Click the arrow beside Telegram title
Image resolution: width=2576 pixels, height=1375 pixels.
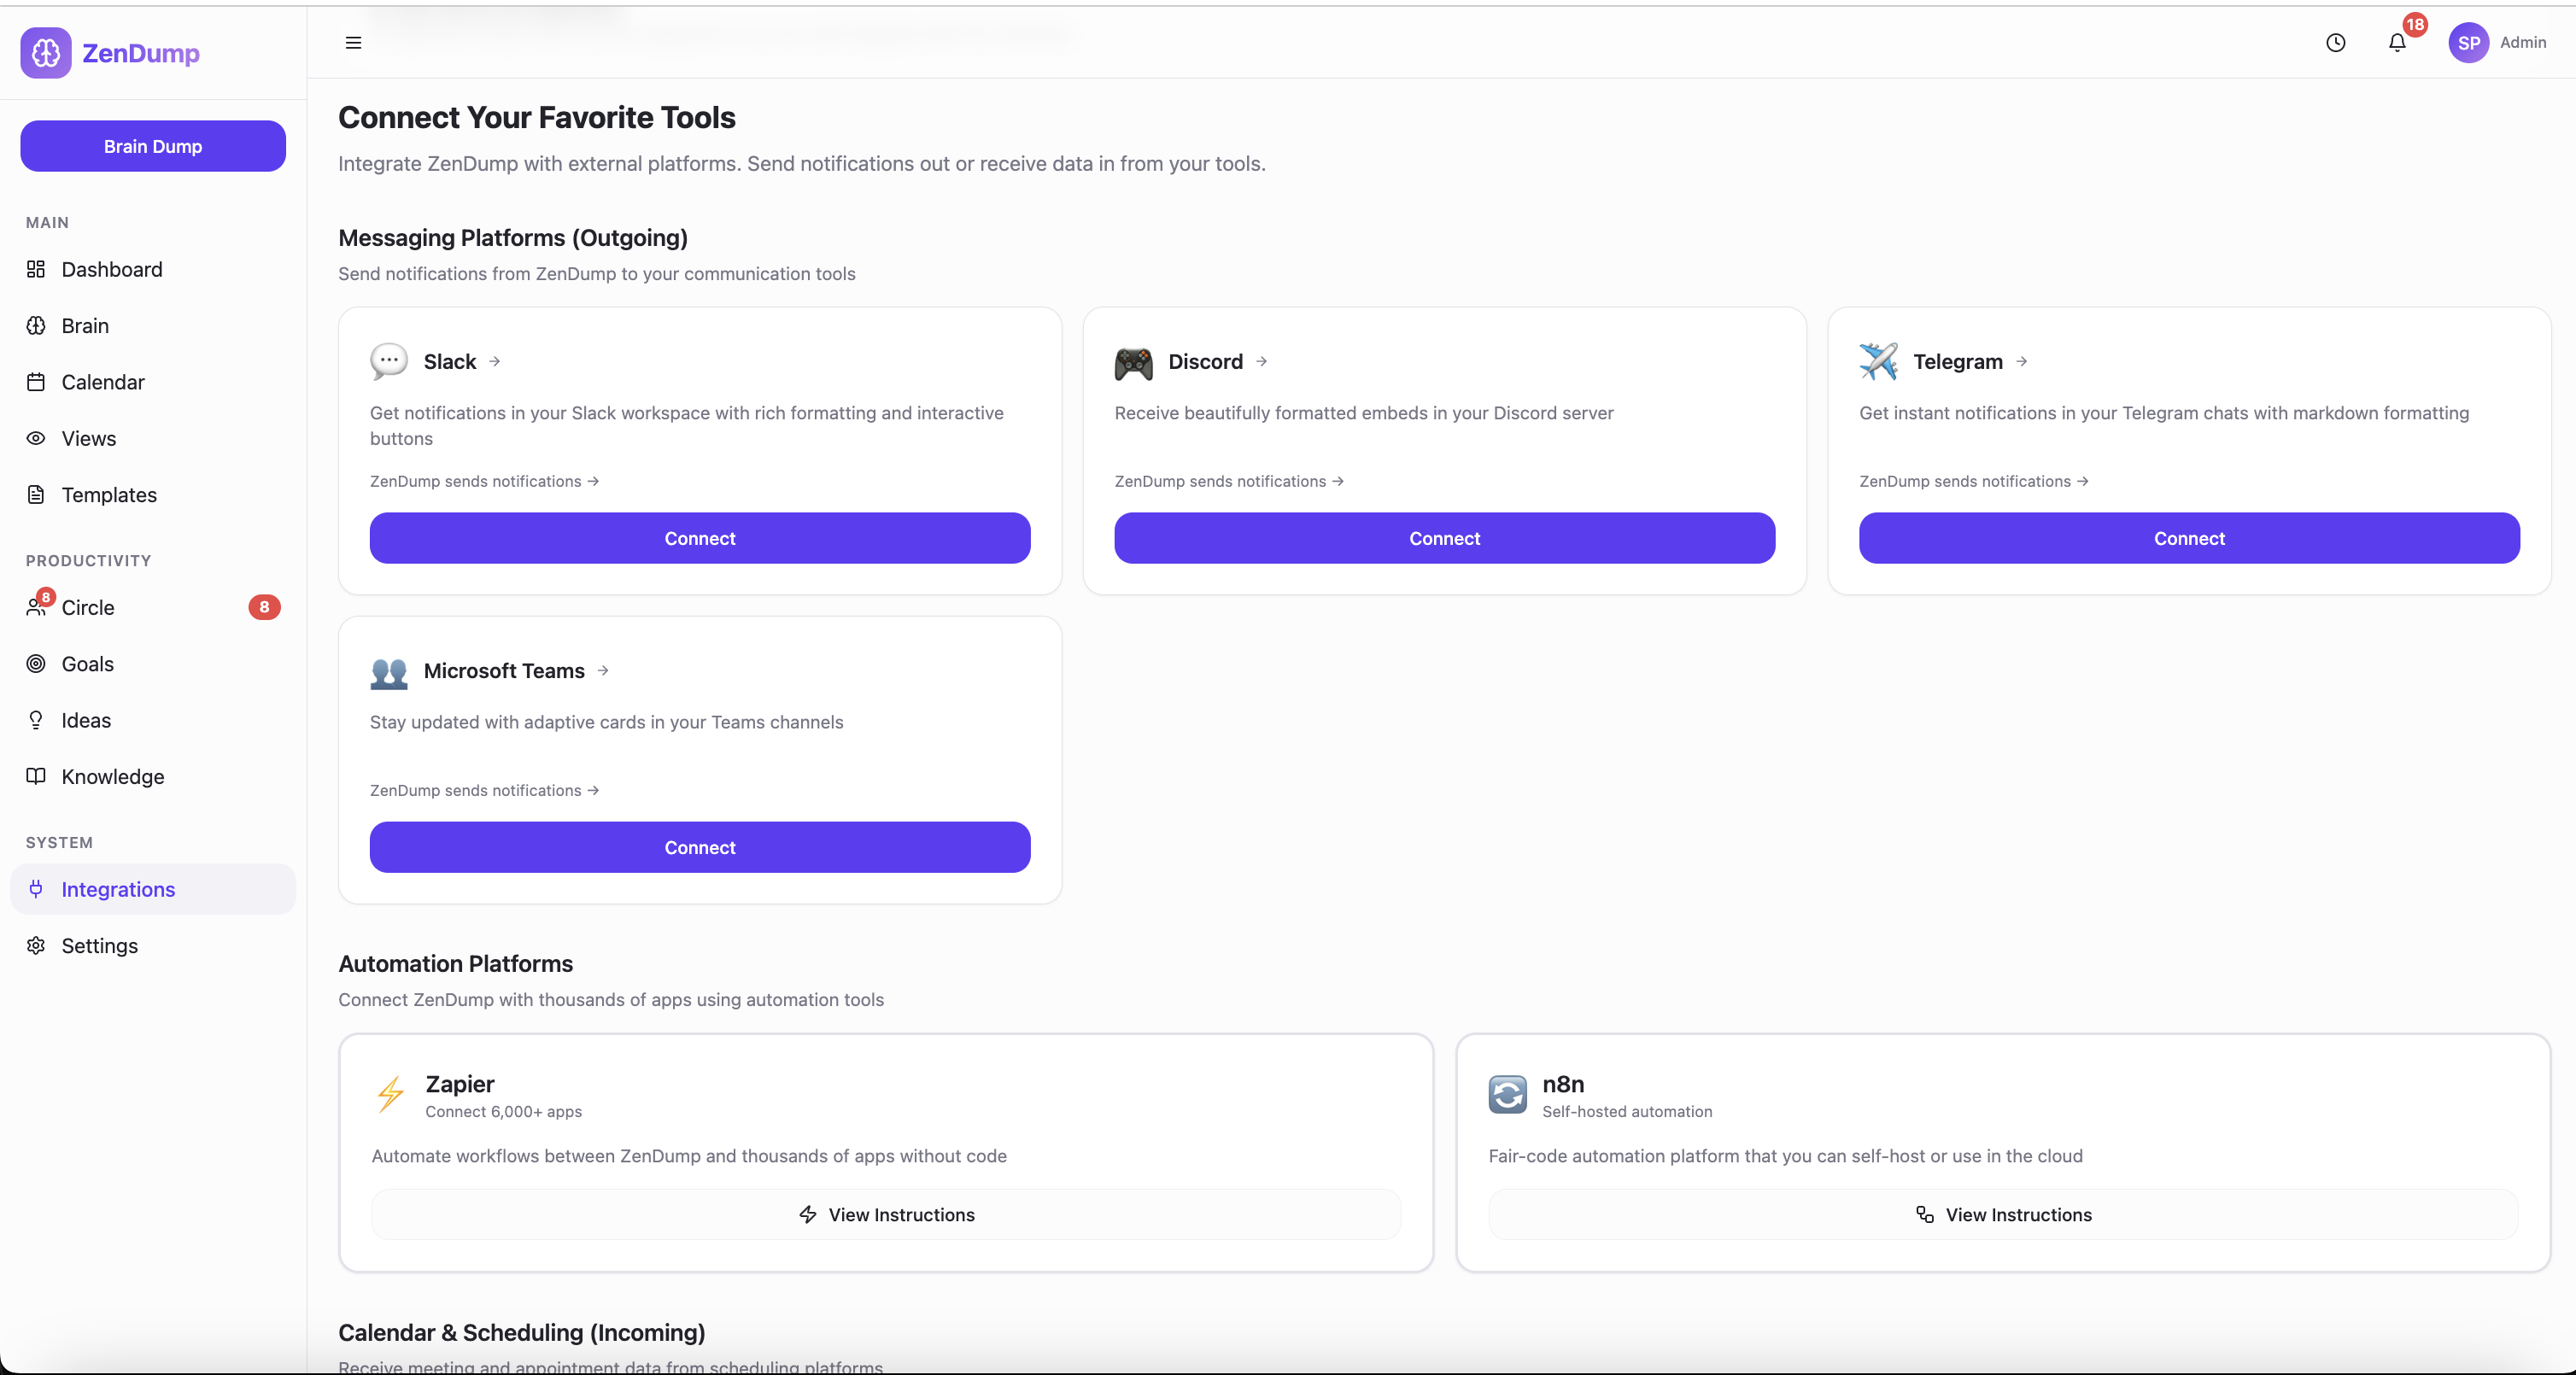pyautogui.click(x=2022, y=361)
